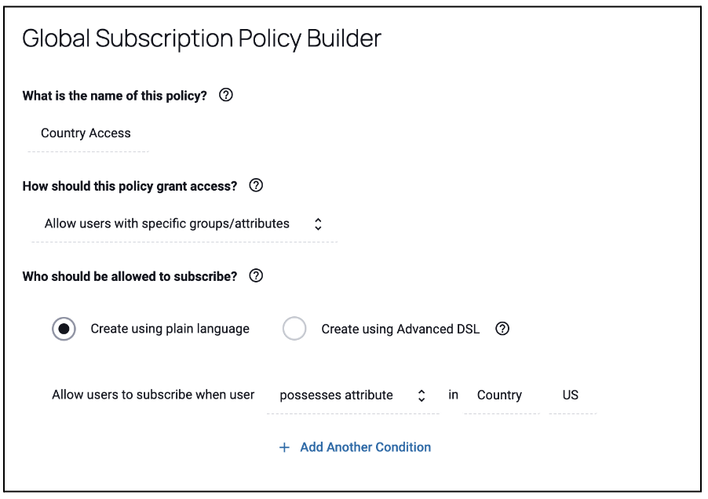
Task: Click the "Create using plain language" label
Action: (x=170, y=329)
